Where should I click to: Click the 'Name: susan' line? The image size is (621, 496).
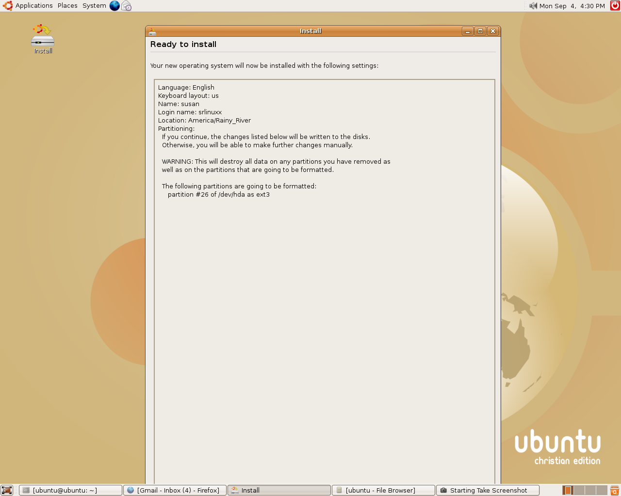[x=179, y=104]
